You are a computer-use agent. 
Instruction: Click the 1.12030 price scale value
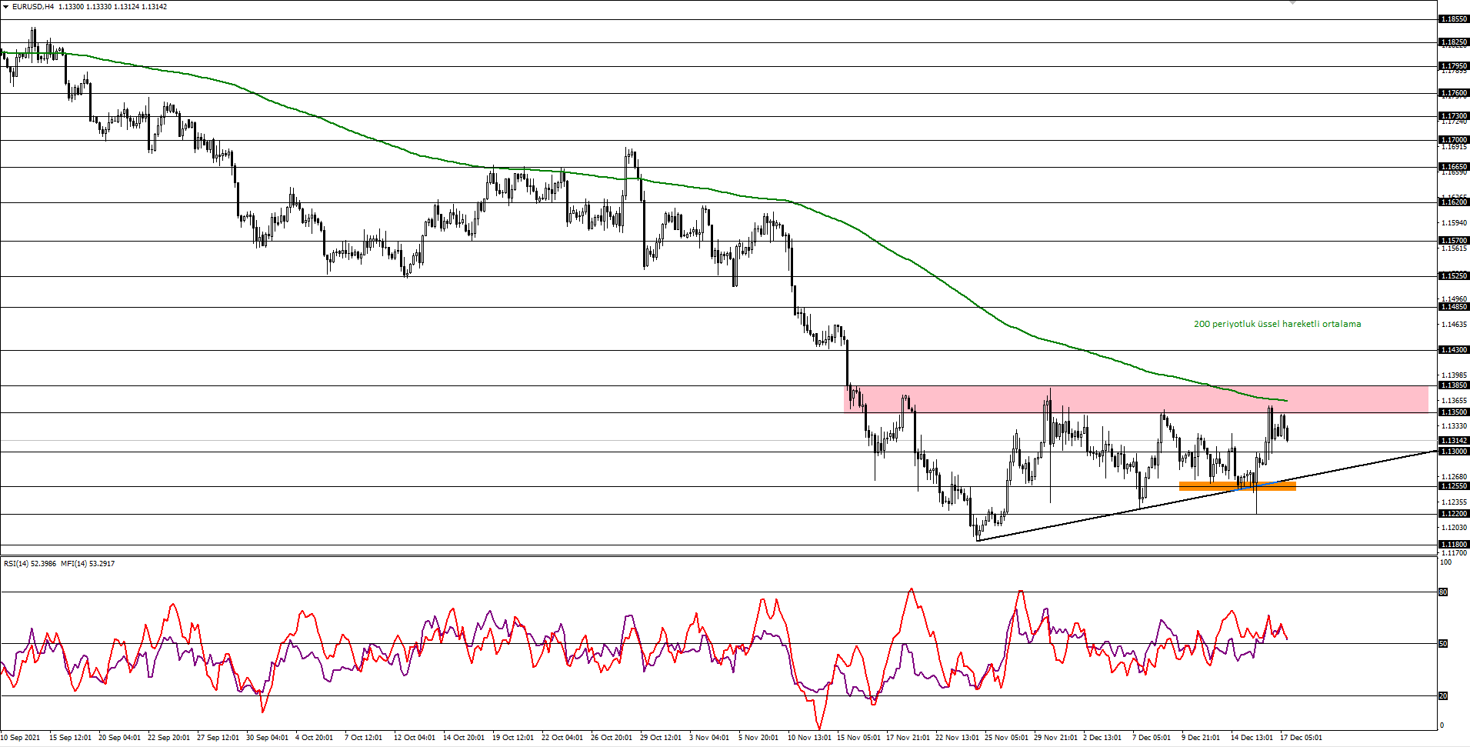click(x=1453, y=528)
